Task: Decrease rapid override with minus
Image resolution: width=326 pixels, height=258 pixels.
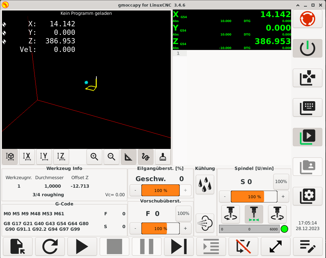Action: [135, 190]
